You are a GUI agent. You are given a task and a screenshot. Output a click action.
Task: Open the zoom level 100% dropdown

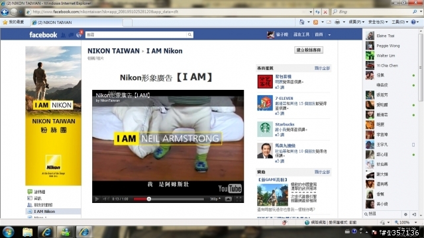pos(416,222)
